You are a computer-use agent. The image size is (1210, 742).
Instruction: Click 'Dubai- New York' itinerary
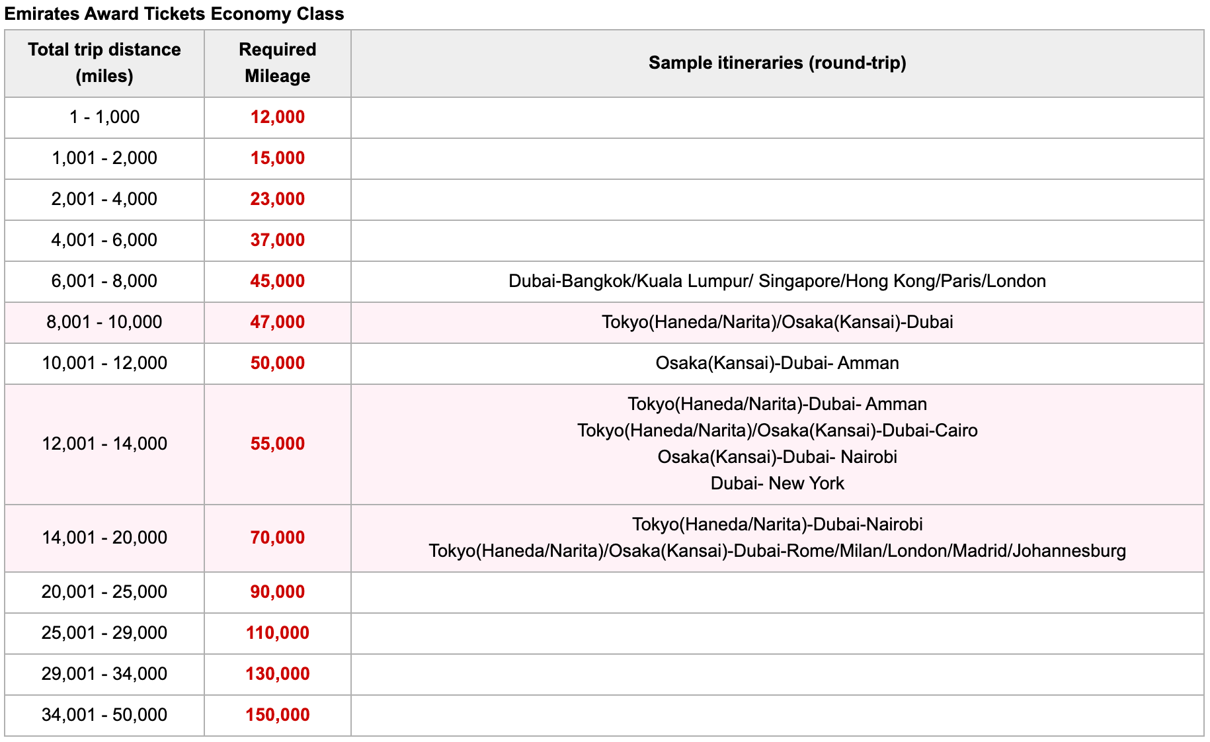click(778, 483)
